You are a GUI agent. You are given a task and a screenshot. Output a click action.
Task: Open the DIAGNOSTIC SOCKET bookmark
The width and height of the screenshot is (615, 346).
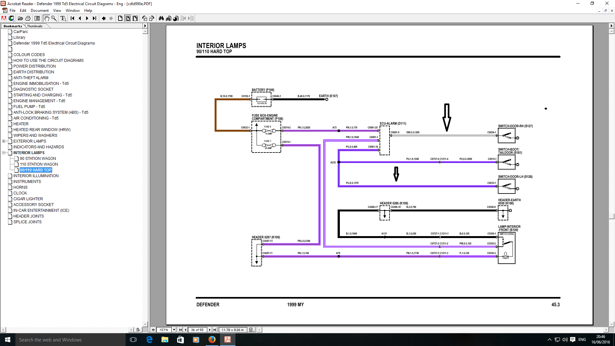[x=33, y=89]
